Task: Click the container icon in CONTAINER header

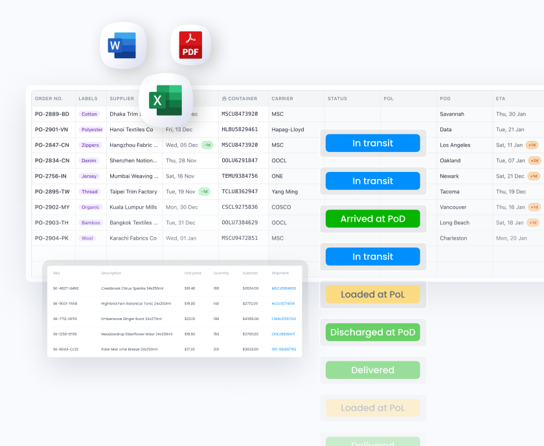Action: pyautogui.click(x=224, y=99)
